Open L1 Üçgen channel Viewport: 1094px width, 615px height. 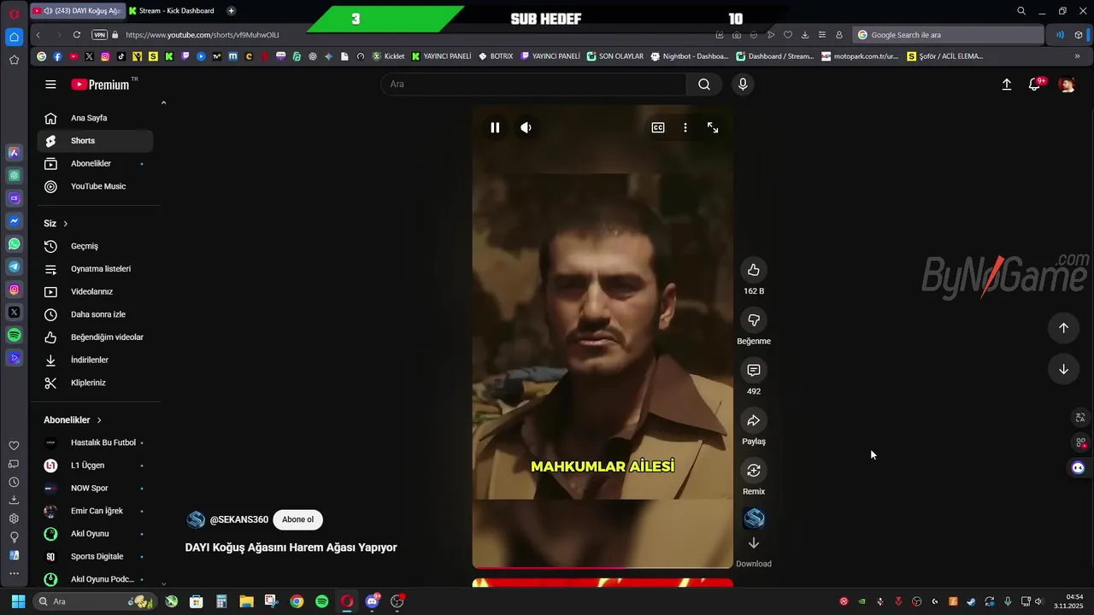point(95,466)
